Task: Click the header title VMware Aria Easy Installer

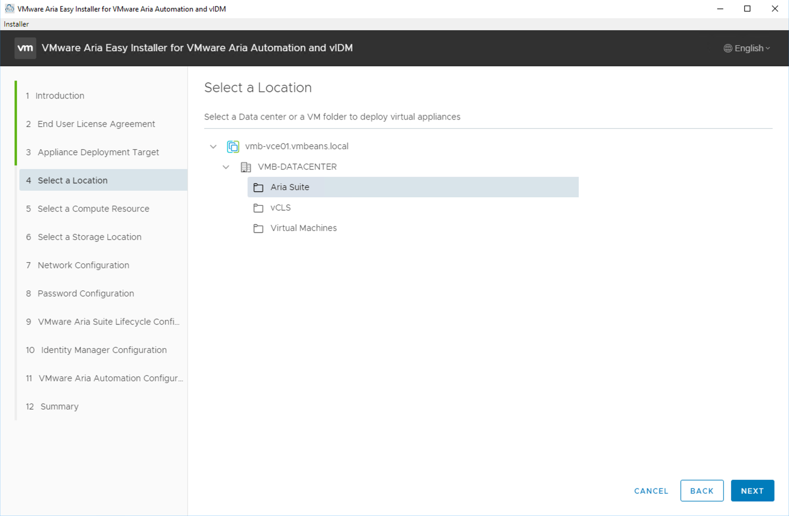Action: [197, 48]
